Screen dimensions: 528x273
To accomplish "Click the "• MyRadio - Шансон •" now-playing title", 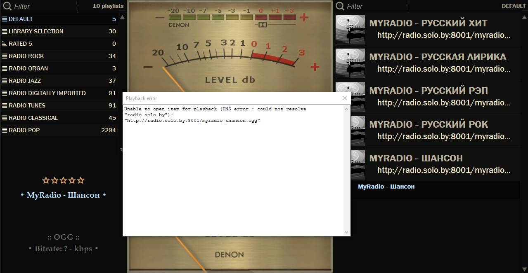I will [x=63, y=195].
